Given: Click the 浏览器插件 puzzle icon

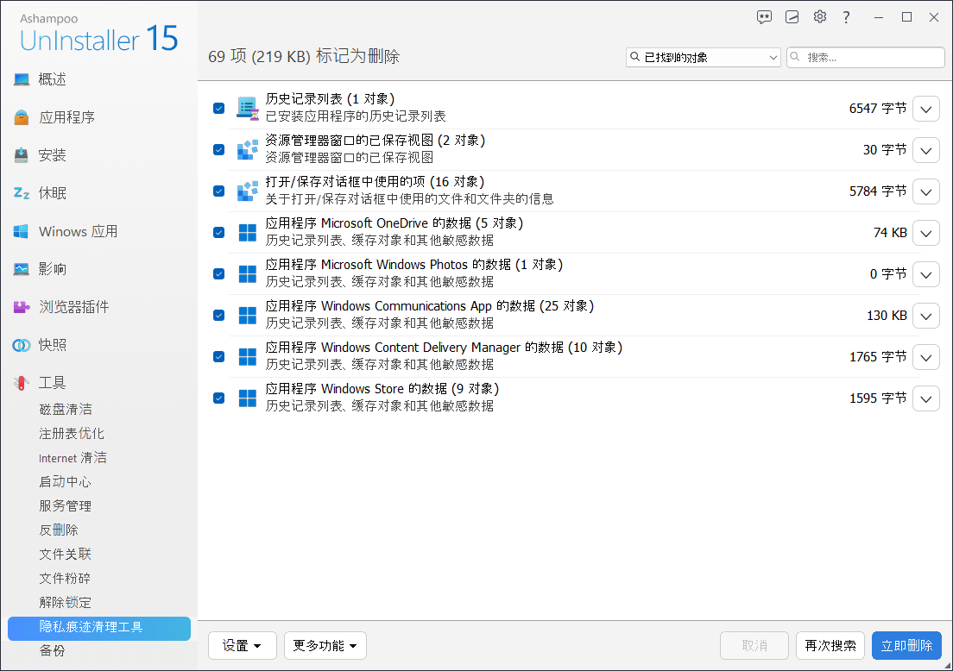Looking at the screenshot, I should point(22,307).
